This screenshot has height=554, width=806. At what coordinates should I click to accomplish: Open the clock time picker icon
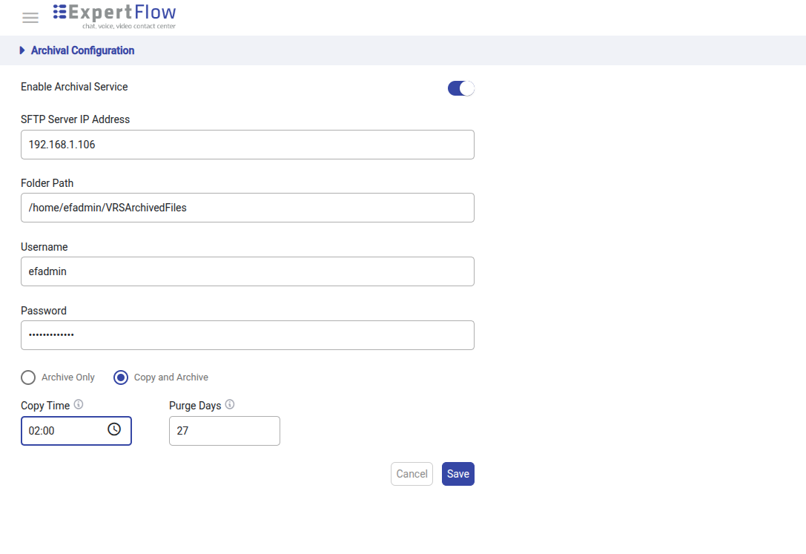pyautogui.click(x=114, y=429)
